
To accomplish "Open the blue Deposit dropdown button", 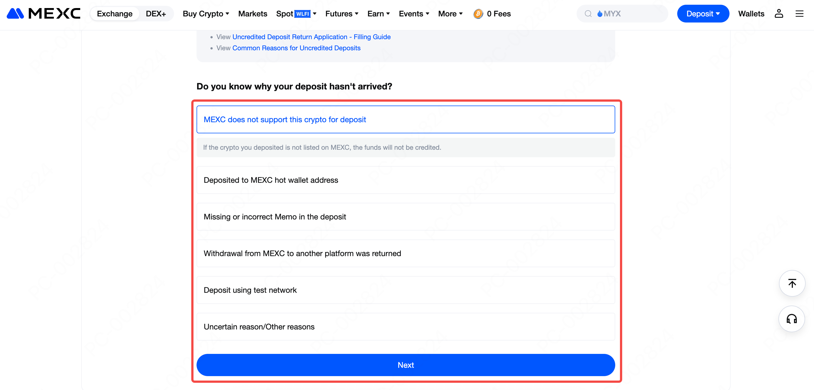I will 703,14.
